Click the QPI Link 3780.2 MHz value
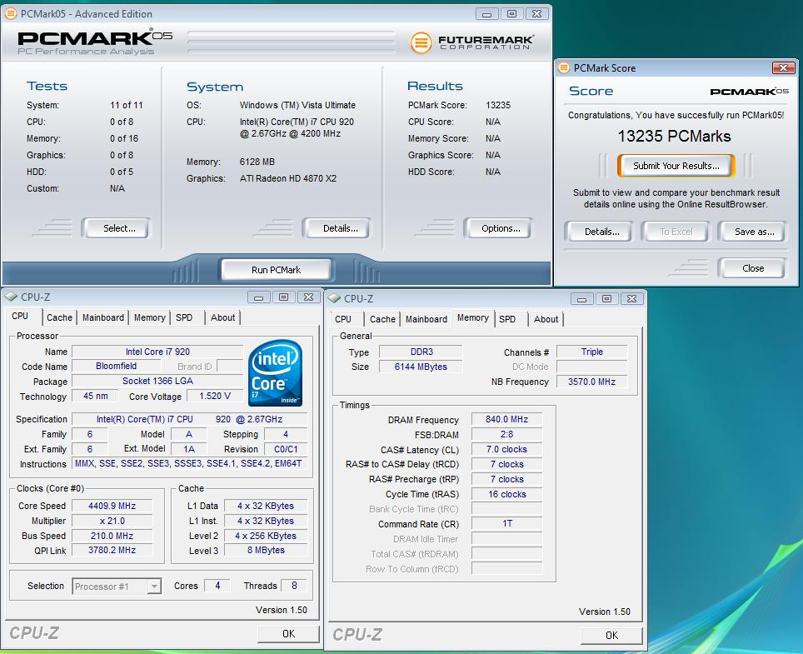The image size is (803, 654). [112, 550]
